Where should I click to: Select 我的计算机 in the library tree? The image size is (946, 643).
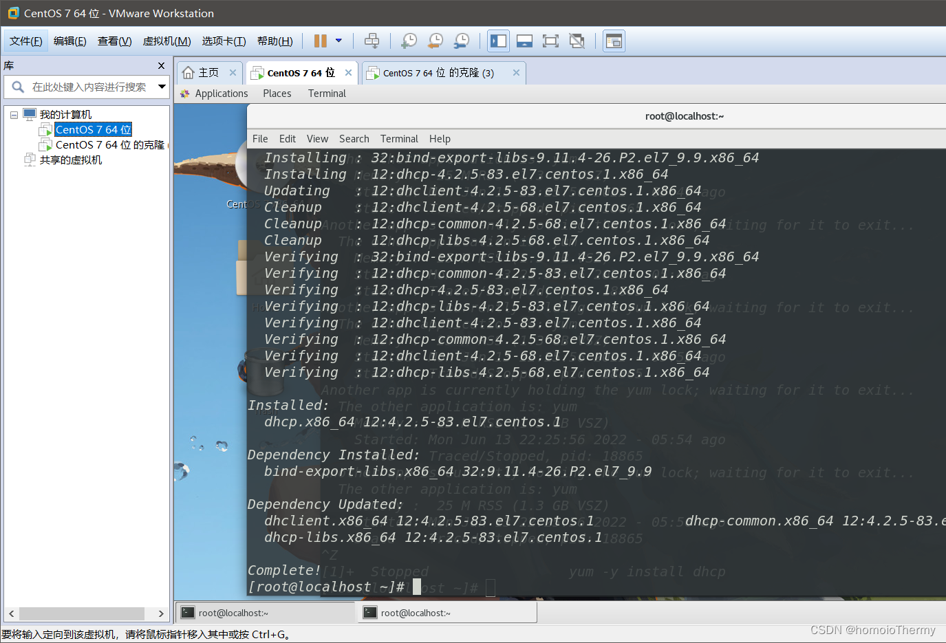(65, 115)
